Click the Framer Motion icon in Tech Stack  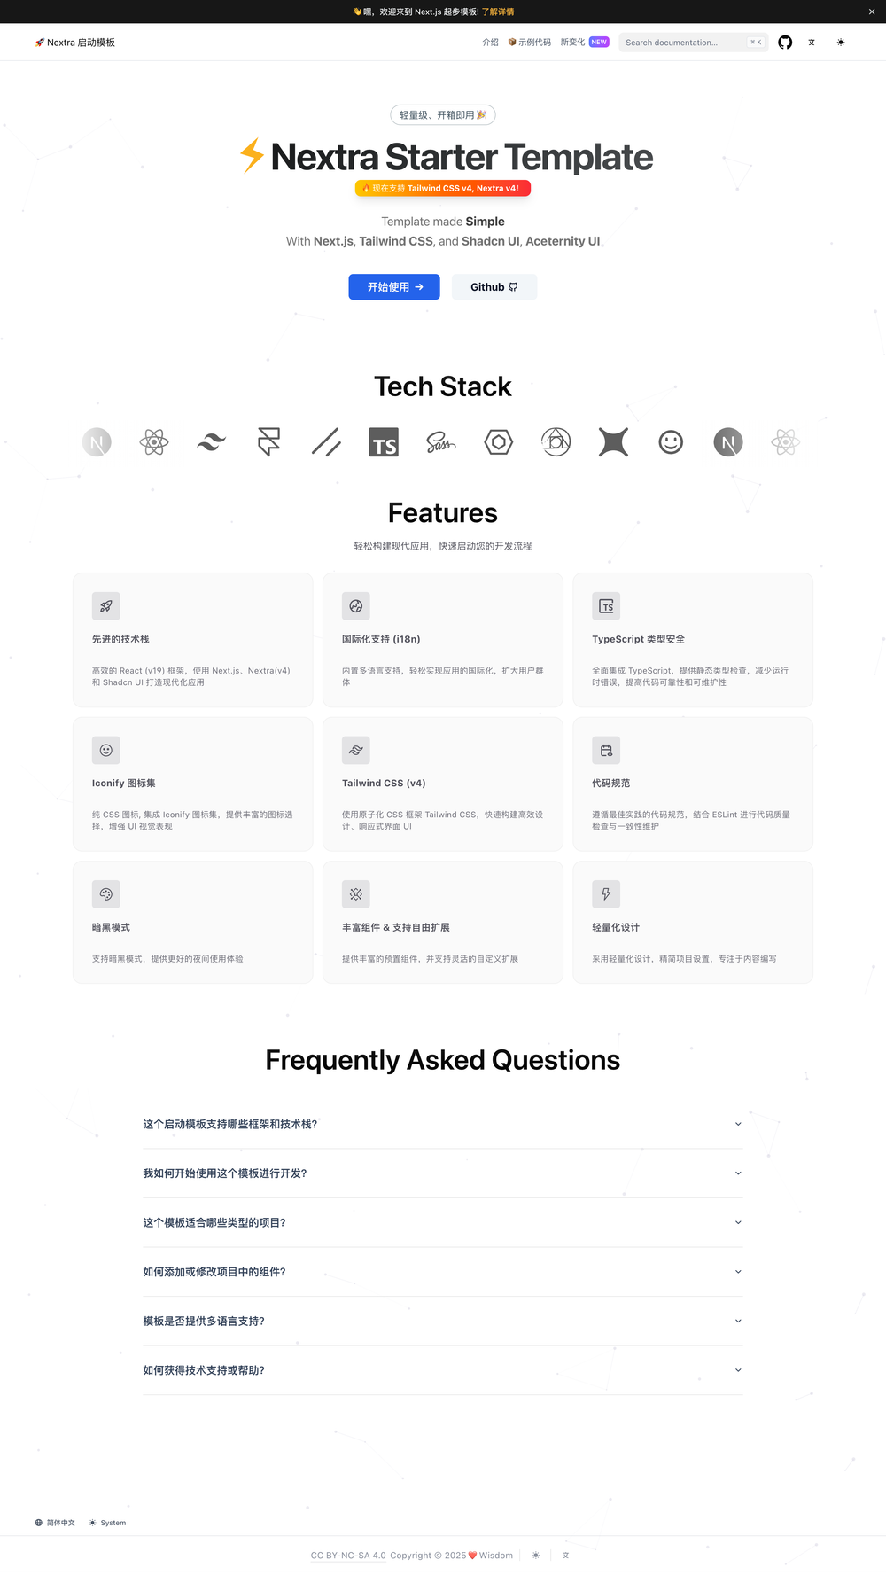click(268, 442)
